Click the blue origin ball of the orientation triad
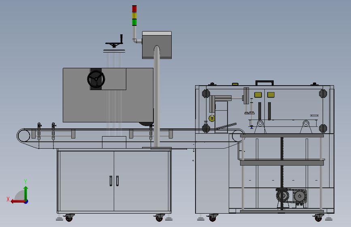The image size is (351, 227). (x=26, y=202)
